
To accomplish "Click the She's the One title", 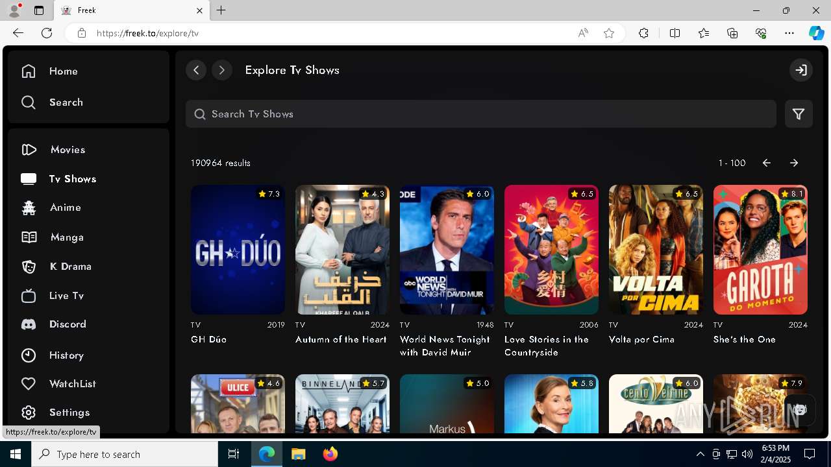I will point(745,339).
